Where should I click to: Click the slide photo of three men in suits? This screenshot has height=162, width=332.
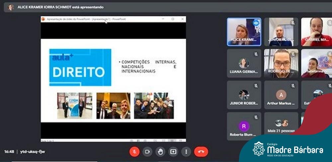[113, 106]
